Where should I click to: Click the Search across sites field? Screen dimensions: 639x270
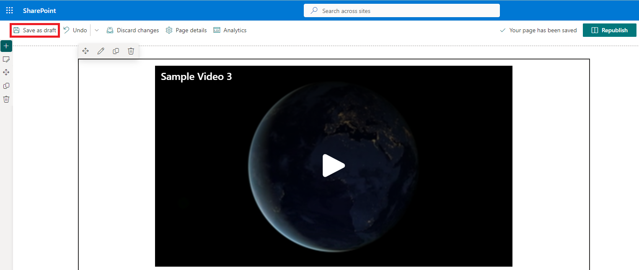[x=401, y=10]
